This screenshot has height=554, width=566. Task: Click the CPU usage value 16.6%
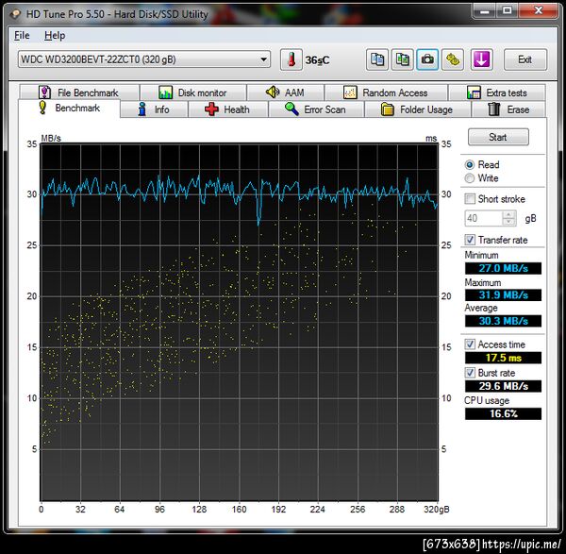click(x=503, y=414)
